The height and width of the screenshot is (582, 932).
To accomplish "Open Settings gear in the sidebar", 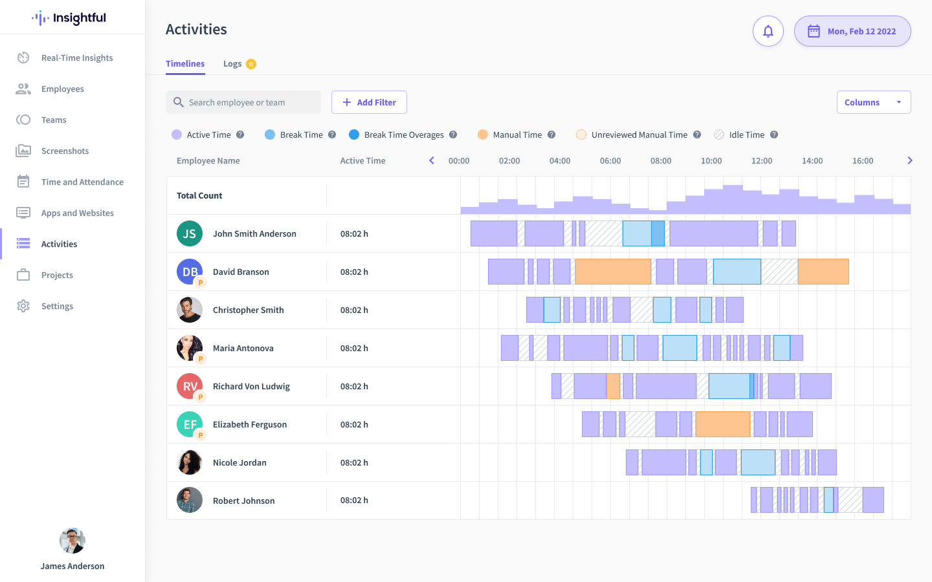I will click(x=23, y=306).
